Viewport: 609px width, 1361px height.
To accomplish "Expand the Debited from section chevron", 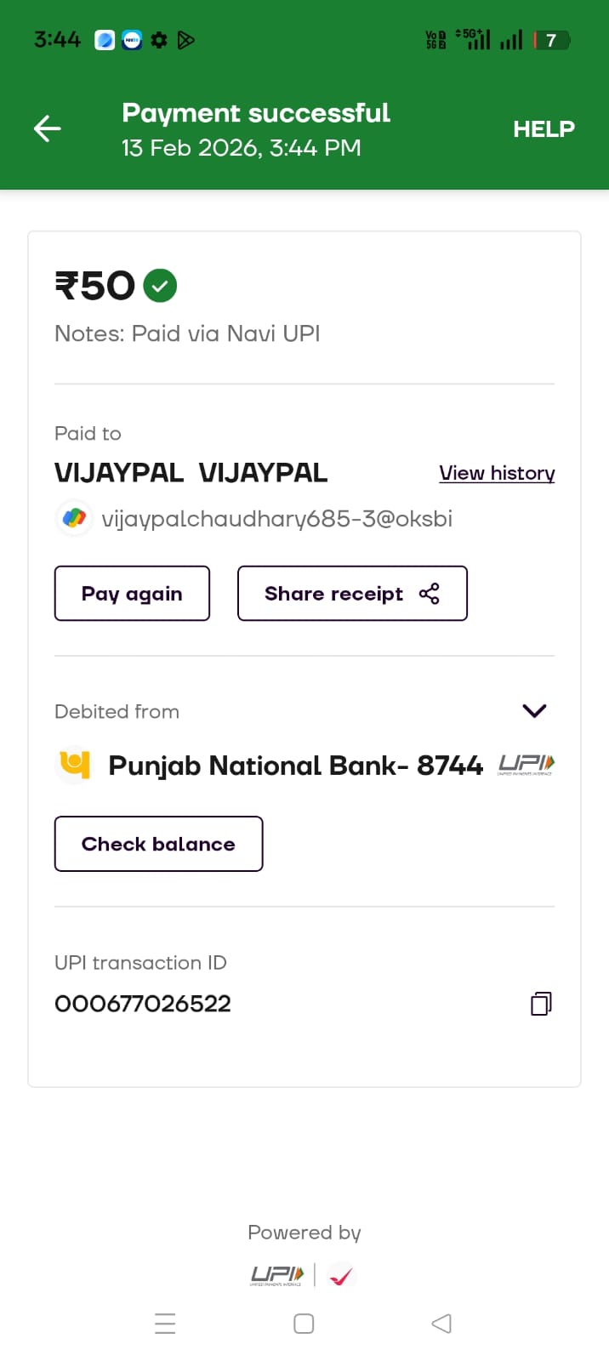I will tap(534, 711).
